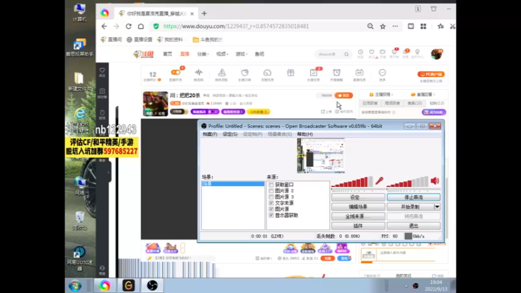
Task: Open 帮助(H) menu in OBS
Action: (305, 134)
